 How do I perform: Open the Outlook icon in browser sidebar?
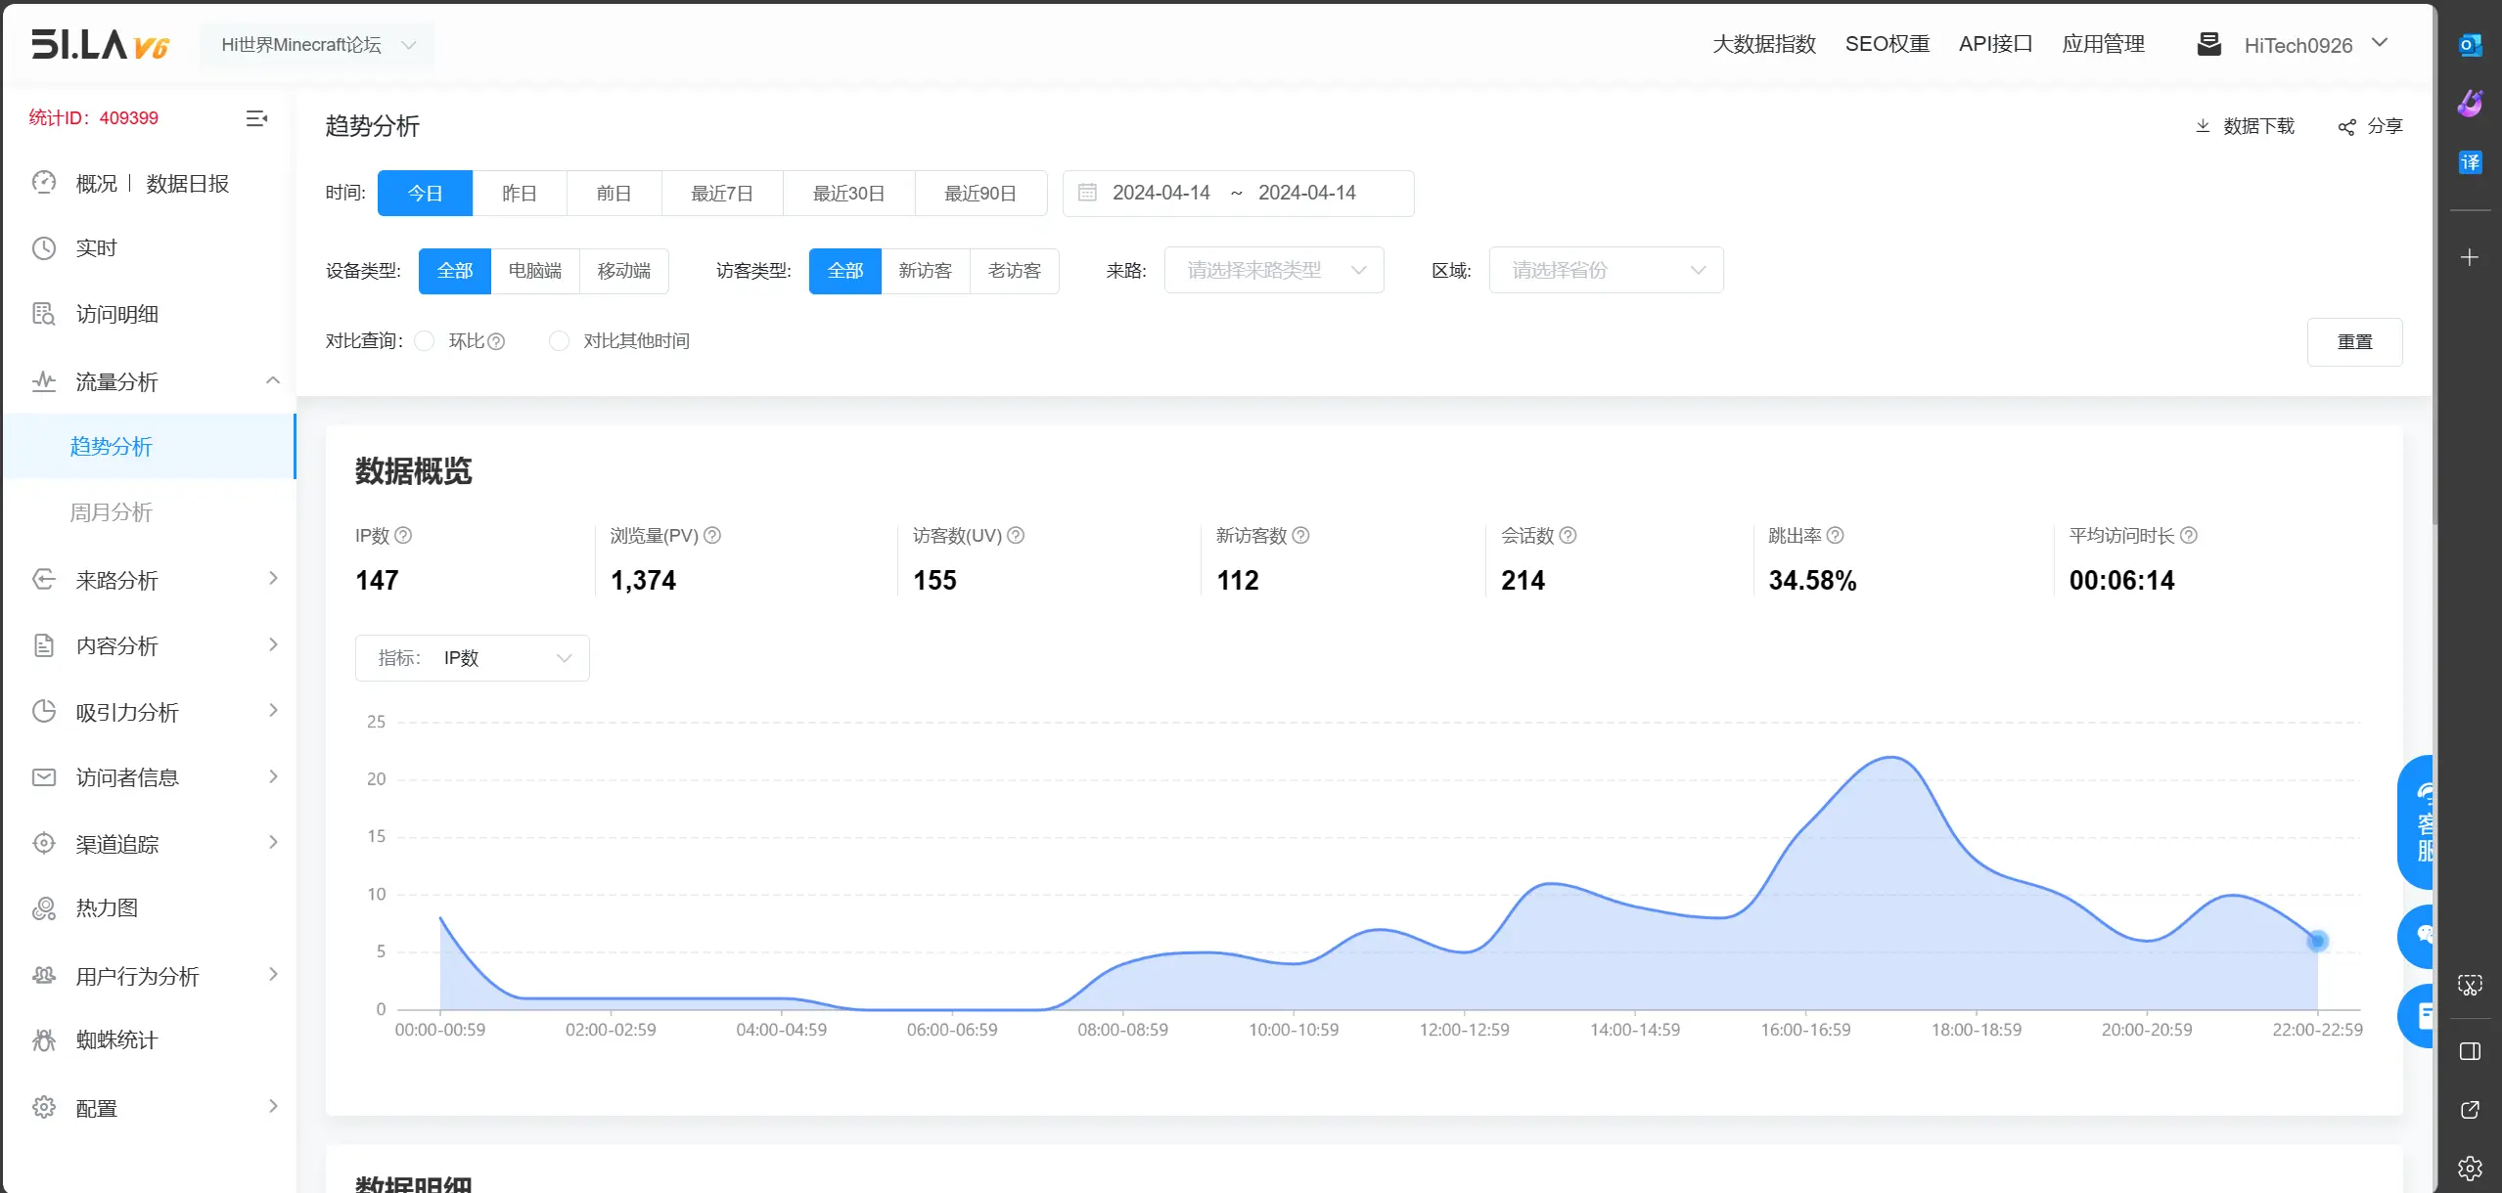[2470, 45]
